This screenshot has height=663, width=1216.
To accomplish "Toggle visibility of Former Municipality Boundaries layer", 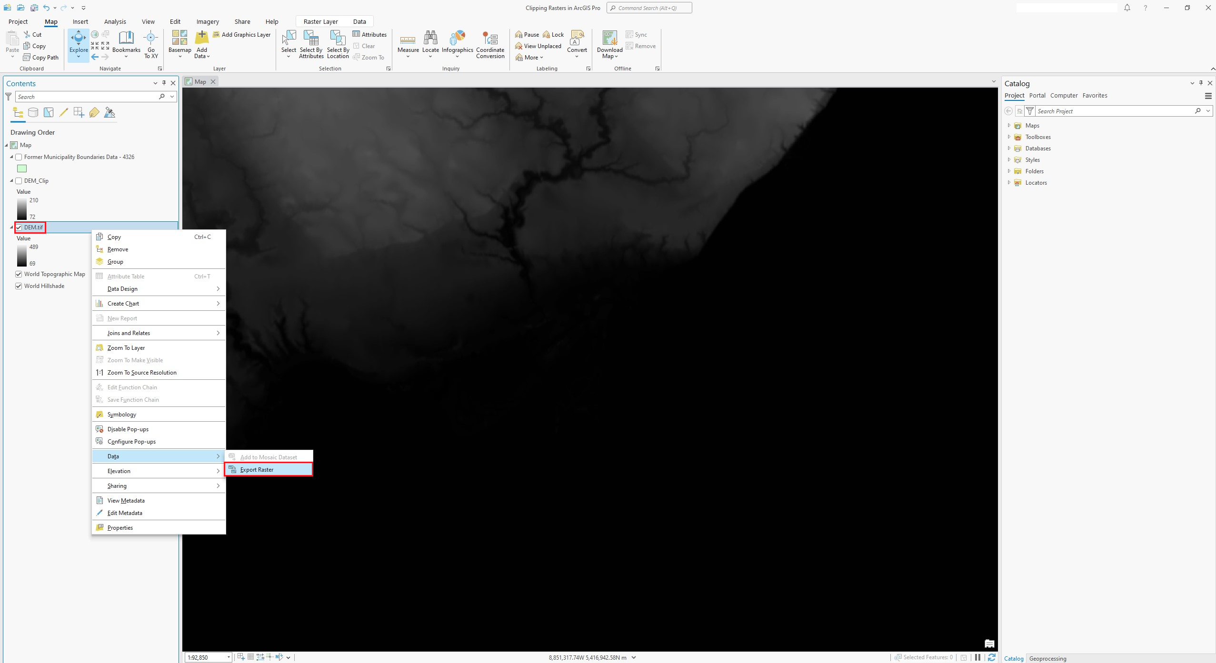I will pos(18,157).
